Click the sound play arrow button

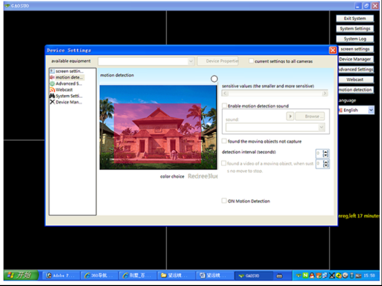pyautogui.click(x=290, y=117)
